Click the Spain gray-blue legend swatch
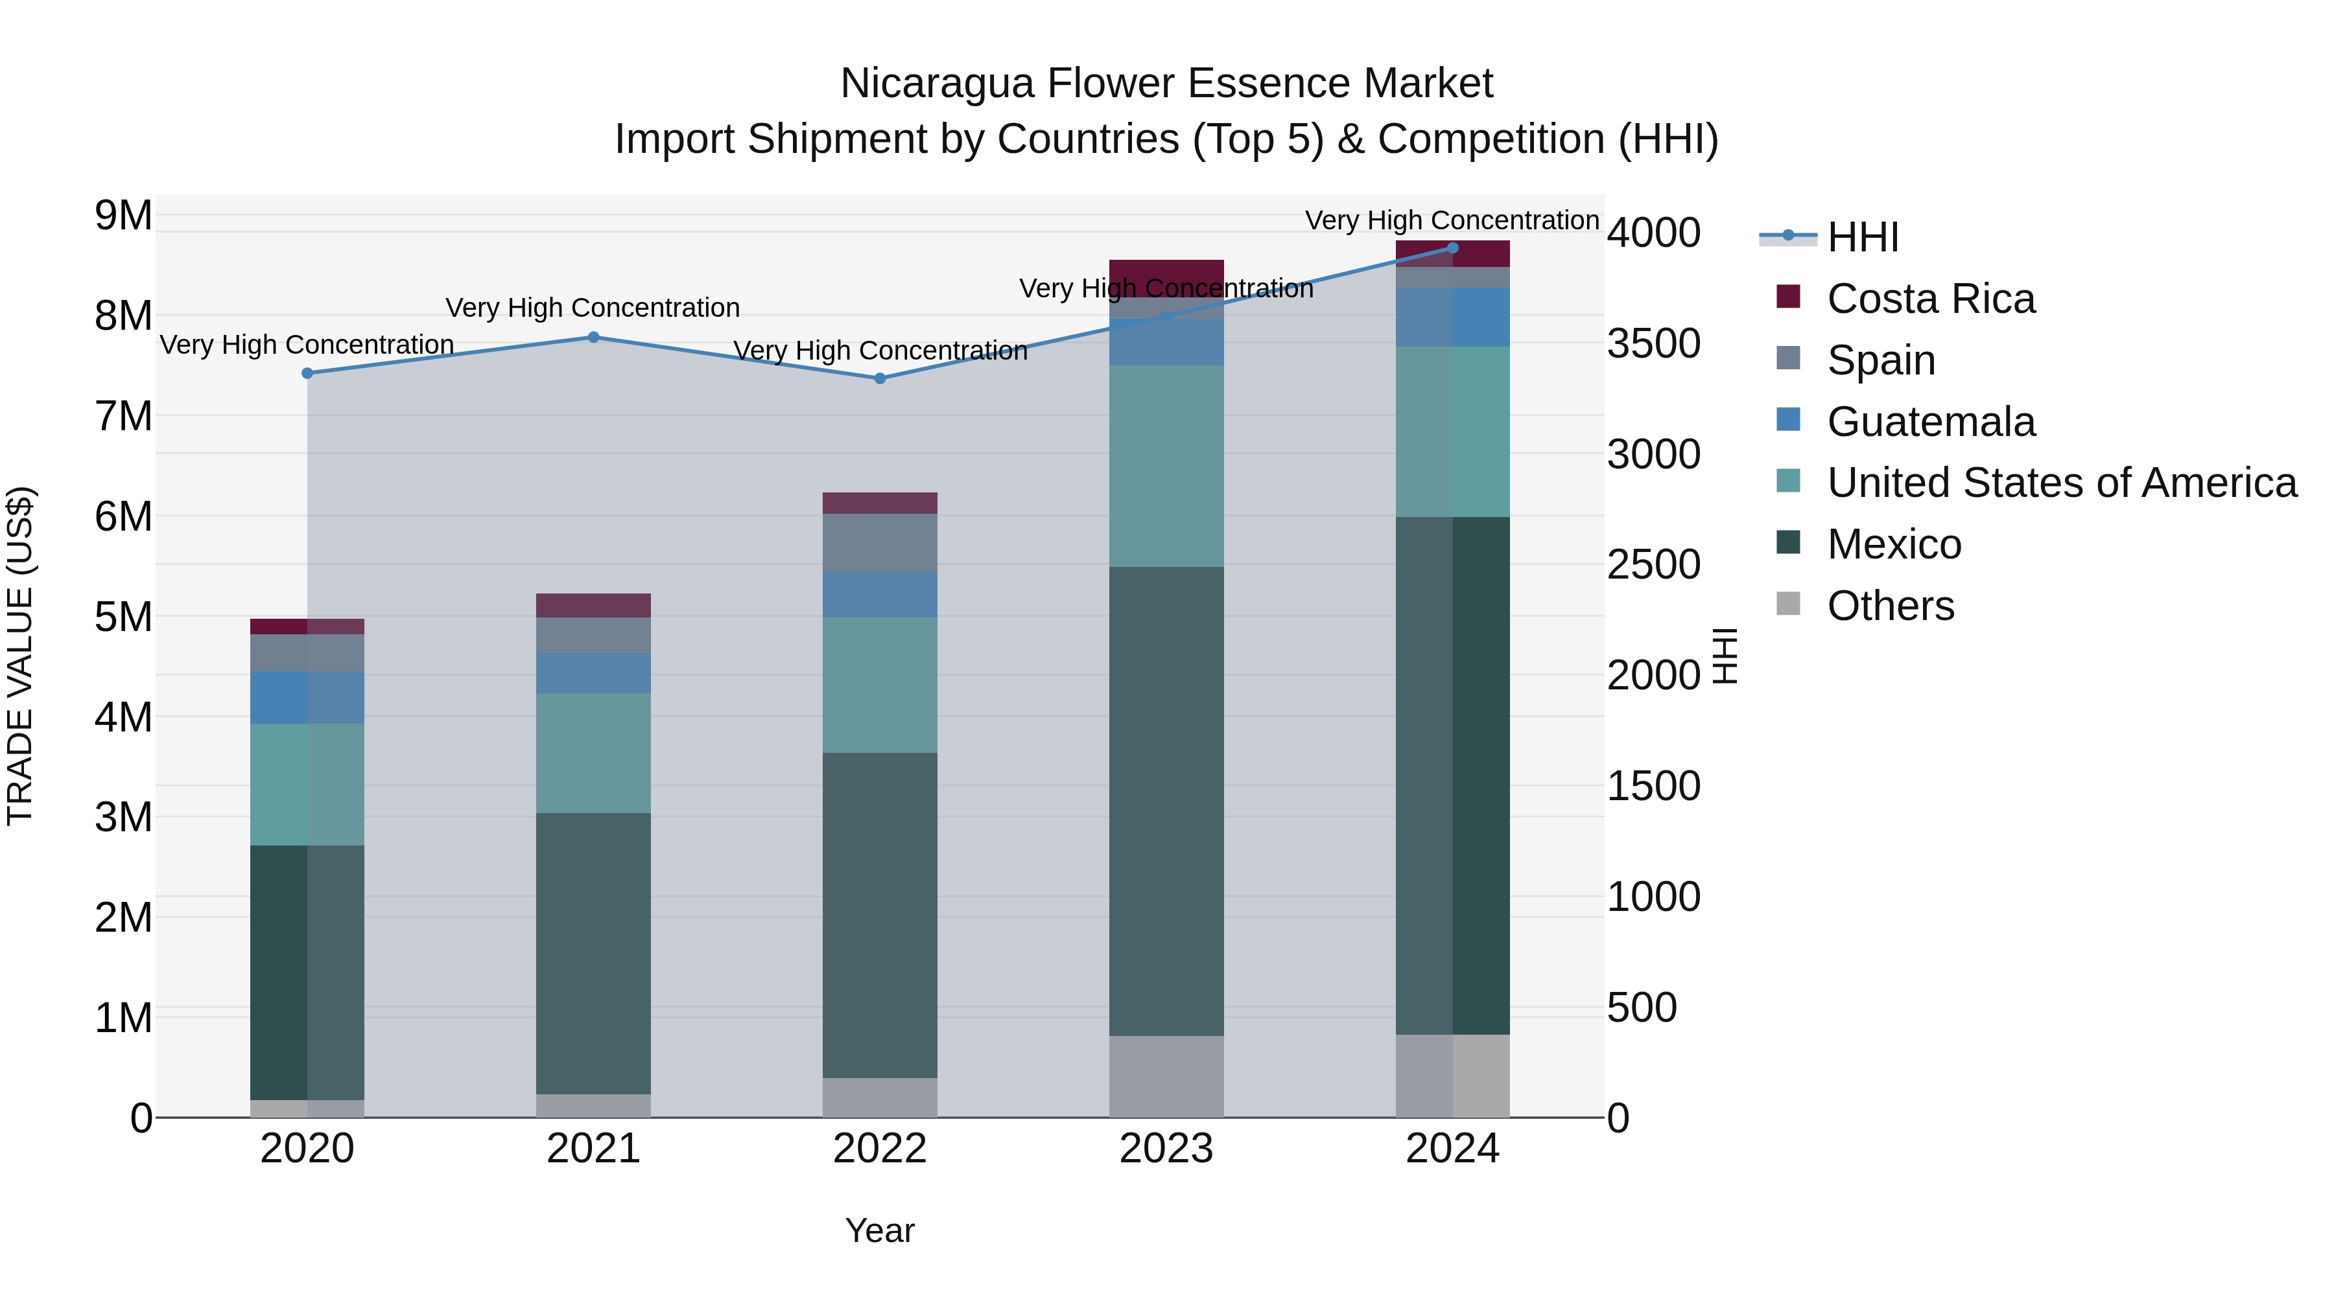Screen dimensions: 2334x1312 pyautogui.click(x=1789, y=358)
